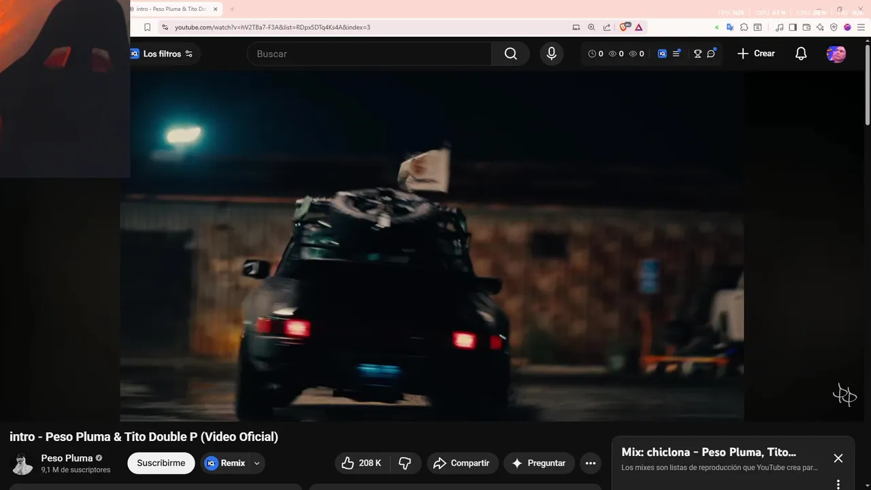
Task: Expand the dropdown arrow next to Remix
Action: pyautogui.click(x=257, y=463)
